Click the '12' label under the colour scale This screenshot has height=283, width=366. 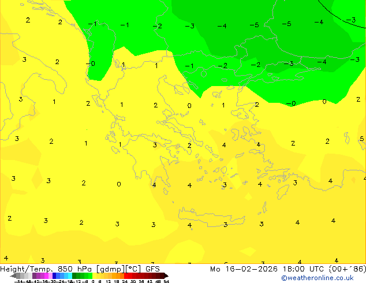109,281
